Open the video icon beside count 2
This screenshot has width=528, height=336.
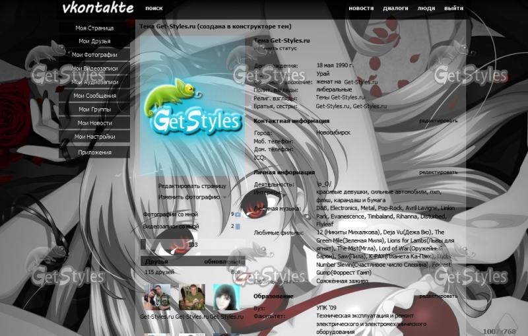click(x=238, y=226)
